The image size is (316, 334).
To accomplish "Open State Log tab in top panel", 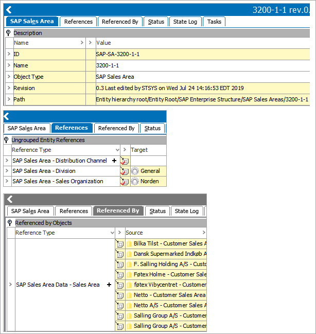I will point(185,22).
